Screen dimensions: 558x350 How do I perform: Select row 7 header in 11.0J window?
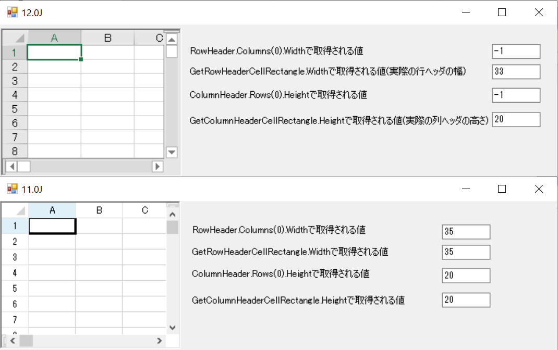point(15,320)
